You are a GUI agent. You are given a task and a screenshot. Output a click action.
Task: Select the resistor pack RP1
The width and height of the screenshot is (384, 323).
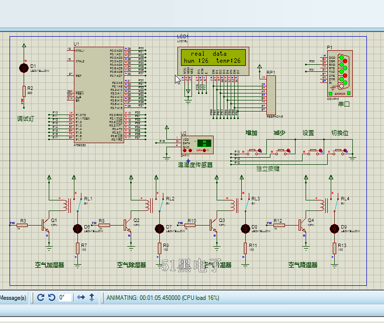point(271,95)
